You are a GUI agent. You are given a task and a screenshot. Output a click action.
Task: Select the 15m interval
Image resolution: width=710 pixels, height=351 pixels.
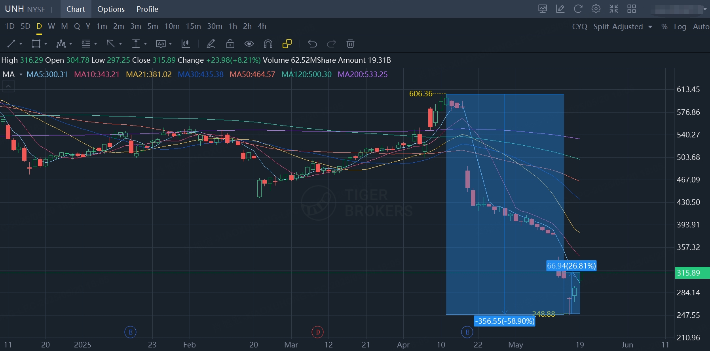point(193,26)
